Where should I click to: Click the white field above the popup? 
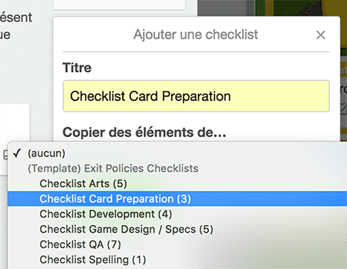[119, 4]
